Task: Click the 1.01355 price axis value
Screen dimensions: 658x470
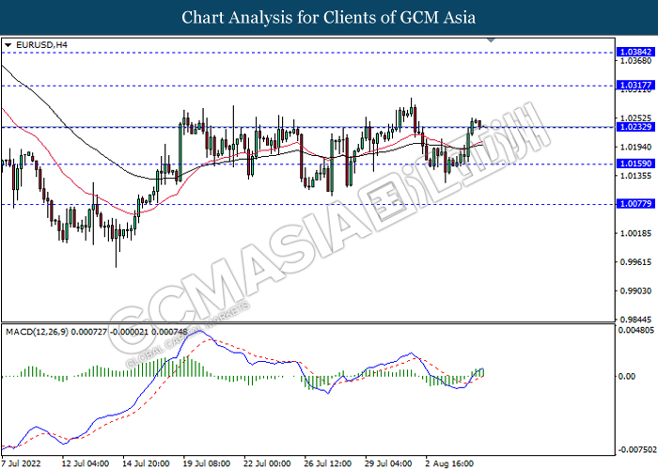Action: [635, 176]
